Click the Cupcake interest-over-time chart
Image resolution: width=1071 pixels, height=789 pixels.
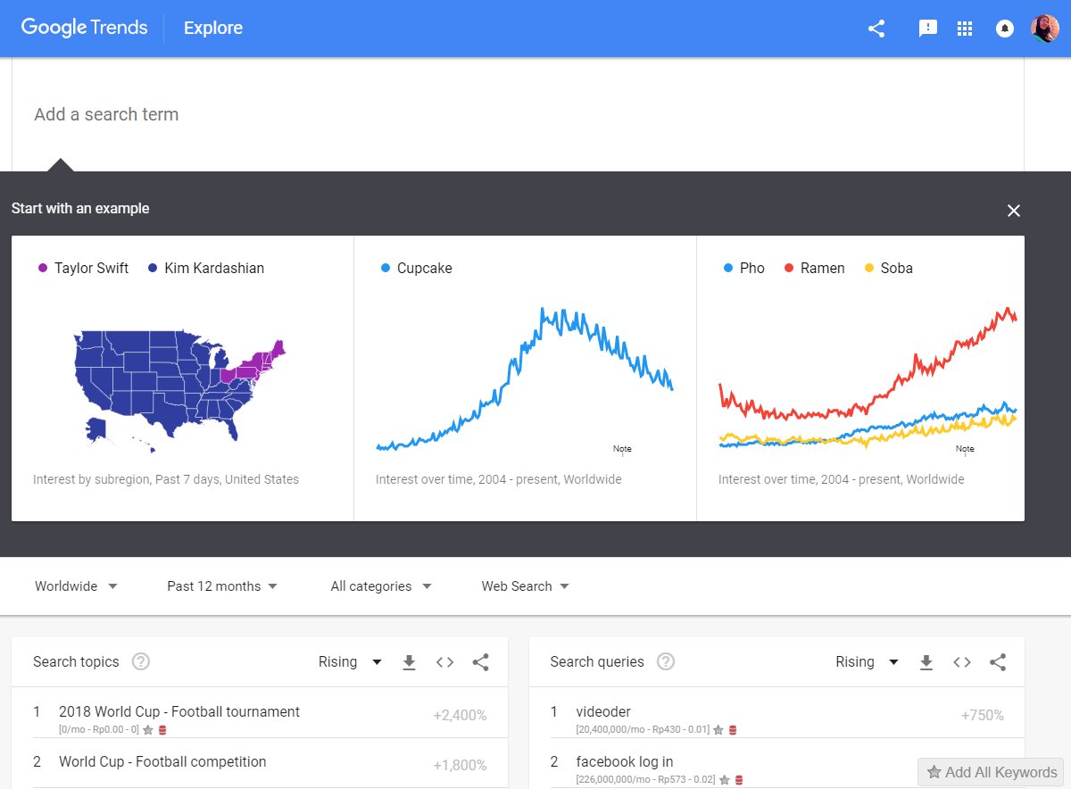[x=525, y=375]
